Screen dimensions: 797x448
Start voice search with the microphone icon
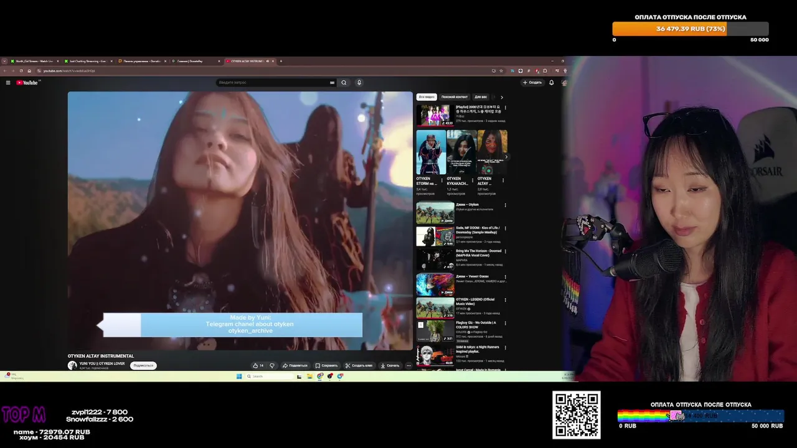coord(359,82)
